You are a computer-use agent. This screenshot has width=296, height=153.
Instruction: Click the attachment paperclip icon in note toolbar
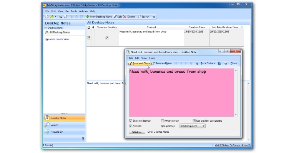pos(220,63)
